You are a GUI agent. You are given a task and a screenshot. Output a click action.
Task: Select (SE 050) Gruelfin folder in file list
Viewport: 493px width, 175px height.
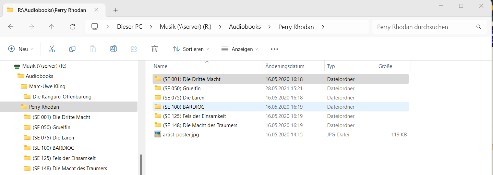pos(182,89)
